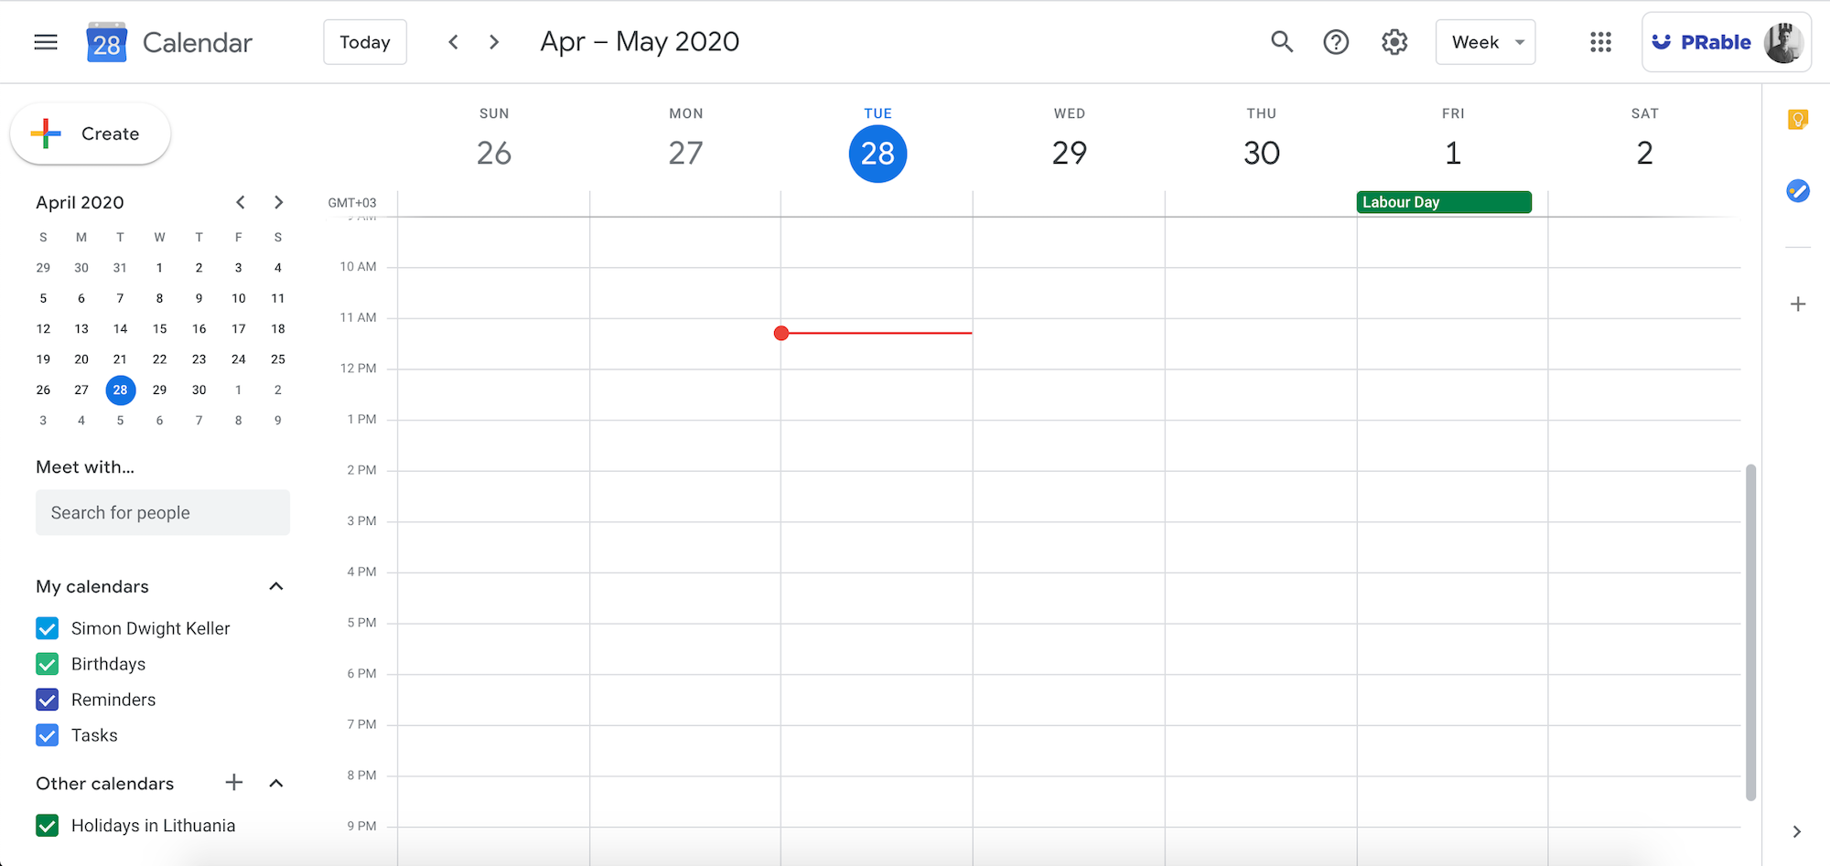Screen dimensions: 1830x866
Task: Select Thursday 30 column header
Action: (x=1262, y=142)
